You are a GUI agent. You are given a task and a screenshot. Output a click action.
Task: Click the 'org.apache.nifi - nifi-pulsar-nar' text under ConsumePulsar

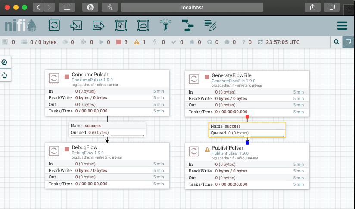(95, 85)
